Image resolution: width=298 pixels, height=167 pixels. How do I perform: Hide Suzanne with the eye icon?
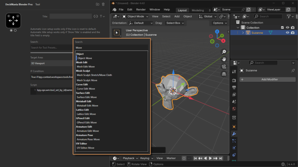pyautogui.click(x=288, y=33)
